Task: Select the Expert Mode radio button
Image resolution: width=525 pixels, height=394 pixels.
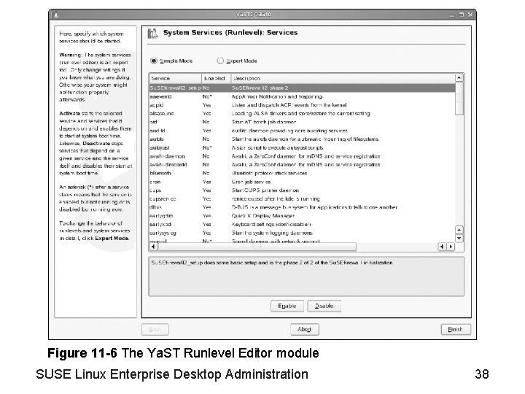Action: pyautogui.click(x=220, y=61)
